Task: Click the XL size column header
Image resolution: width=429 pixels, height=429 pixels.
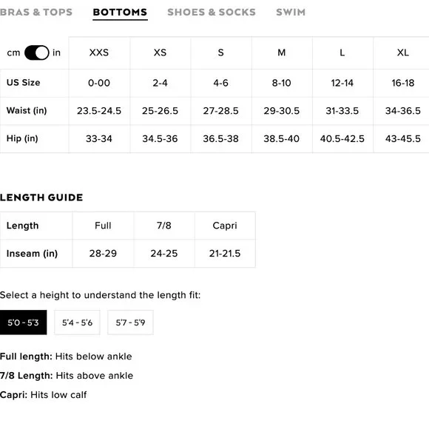Action: pos(402,53)
